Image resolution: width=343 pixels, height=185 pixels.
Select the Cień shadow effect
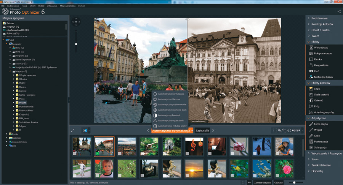pos(317,71)
